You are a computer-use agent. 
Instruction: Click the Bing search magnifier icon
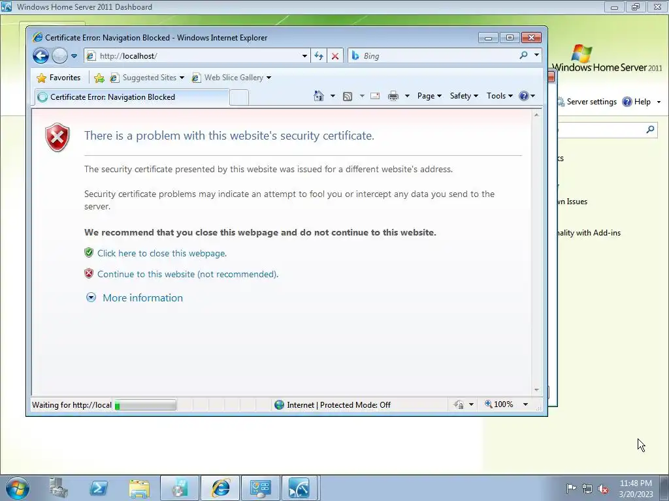(x=523, y=55)
